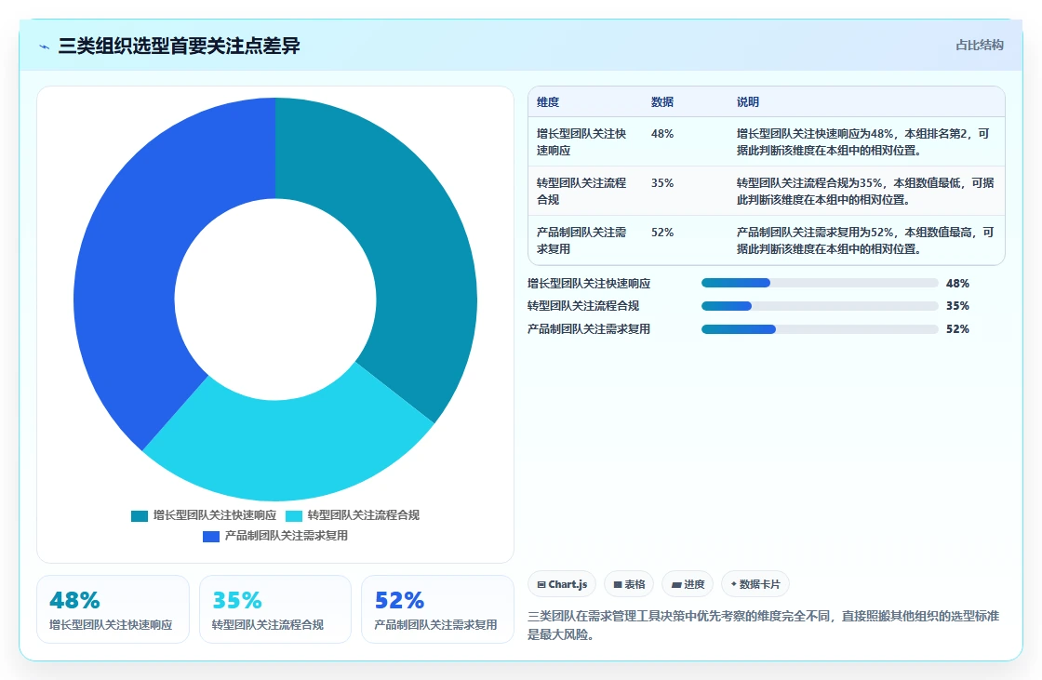Click card caption 转型团队关注流程合规
The width and height of the screenshot is (1042, 680).
(x=268, y=625)
